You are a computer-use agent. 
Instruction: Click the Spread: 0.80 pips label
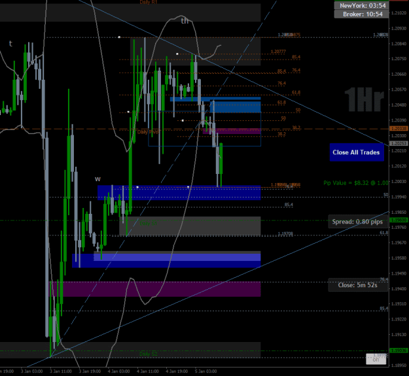point(357,222)
